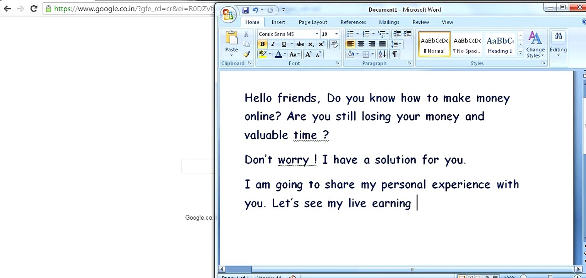Toggle Italic formatting

point(273,44)
